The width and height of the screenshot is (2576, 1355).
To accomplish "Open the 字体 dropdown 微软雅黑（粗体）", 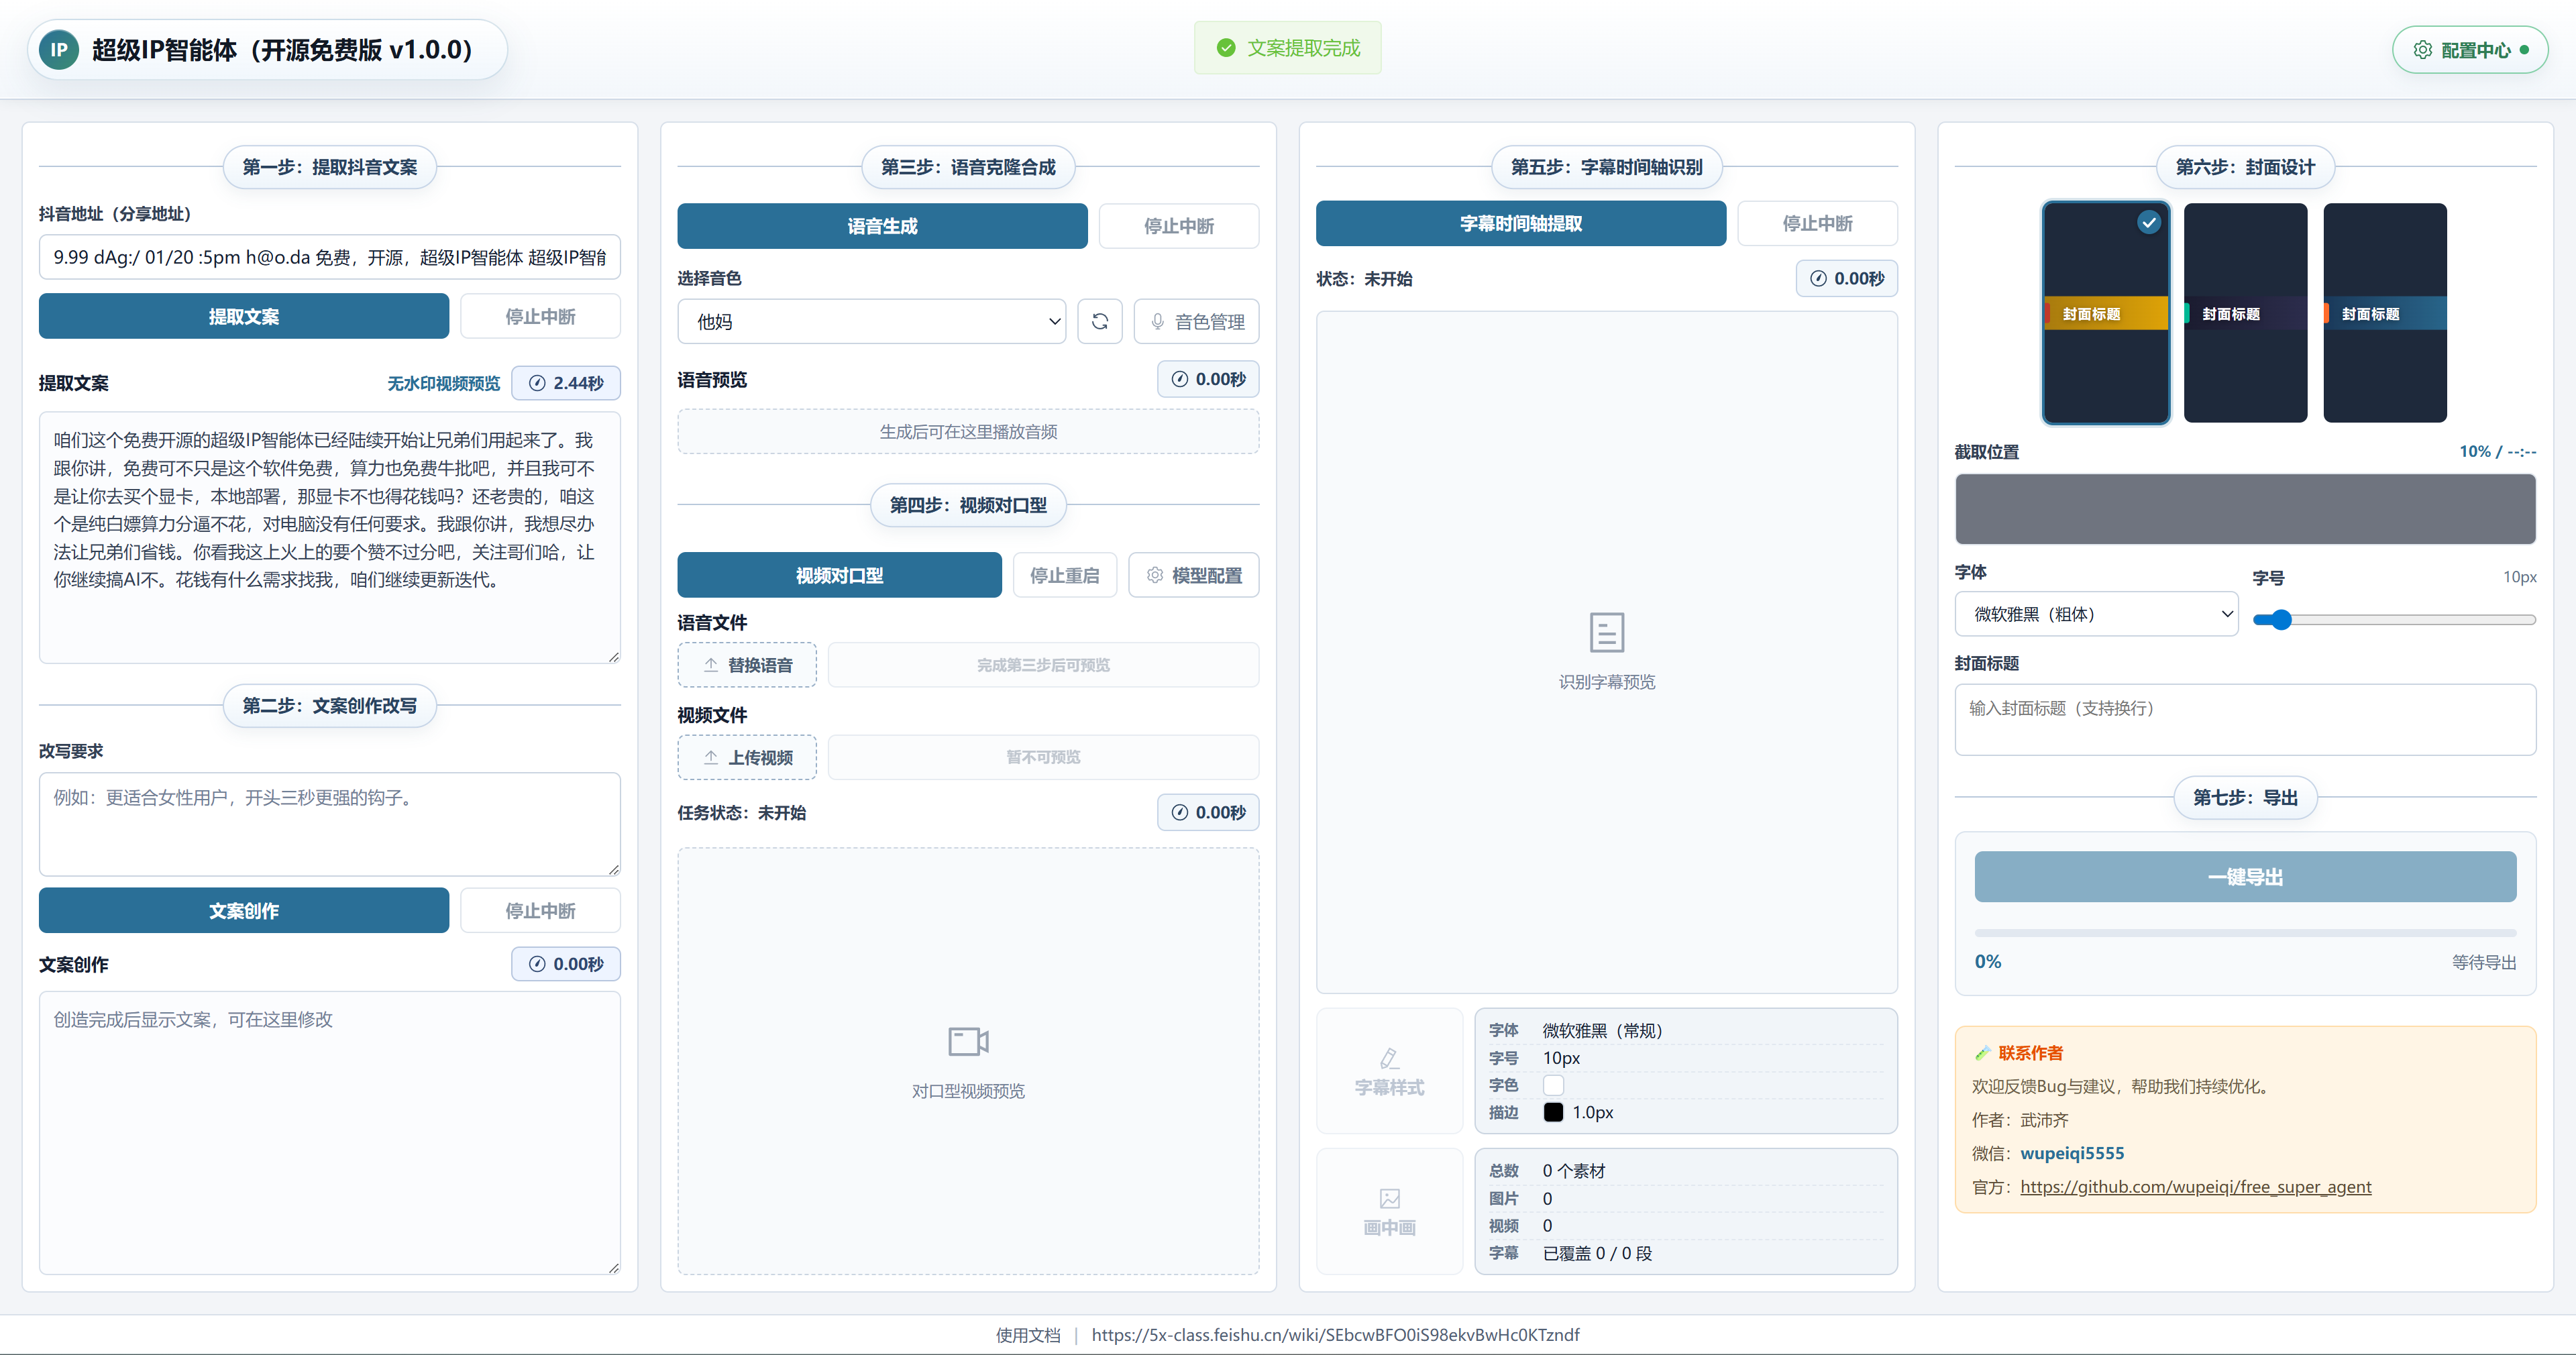I will 2096,614.
